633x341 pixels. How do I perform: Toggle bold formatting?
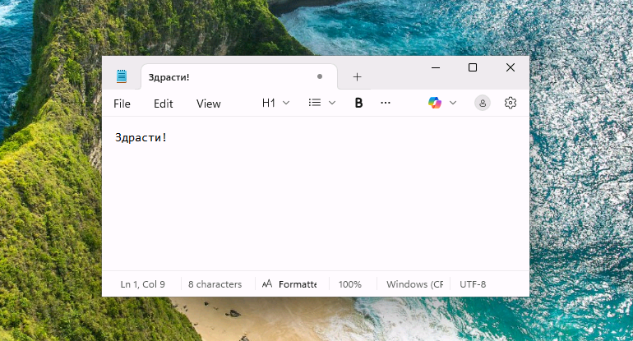pyautogui.click(x=358, y=103)
